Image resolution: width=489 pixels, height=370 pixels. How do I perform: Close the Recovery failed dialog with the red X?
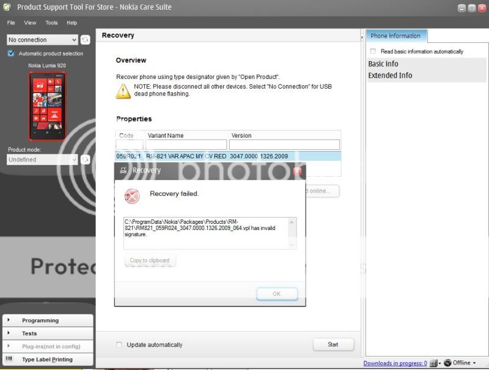[297, 171]
